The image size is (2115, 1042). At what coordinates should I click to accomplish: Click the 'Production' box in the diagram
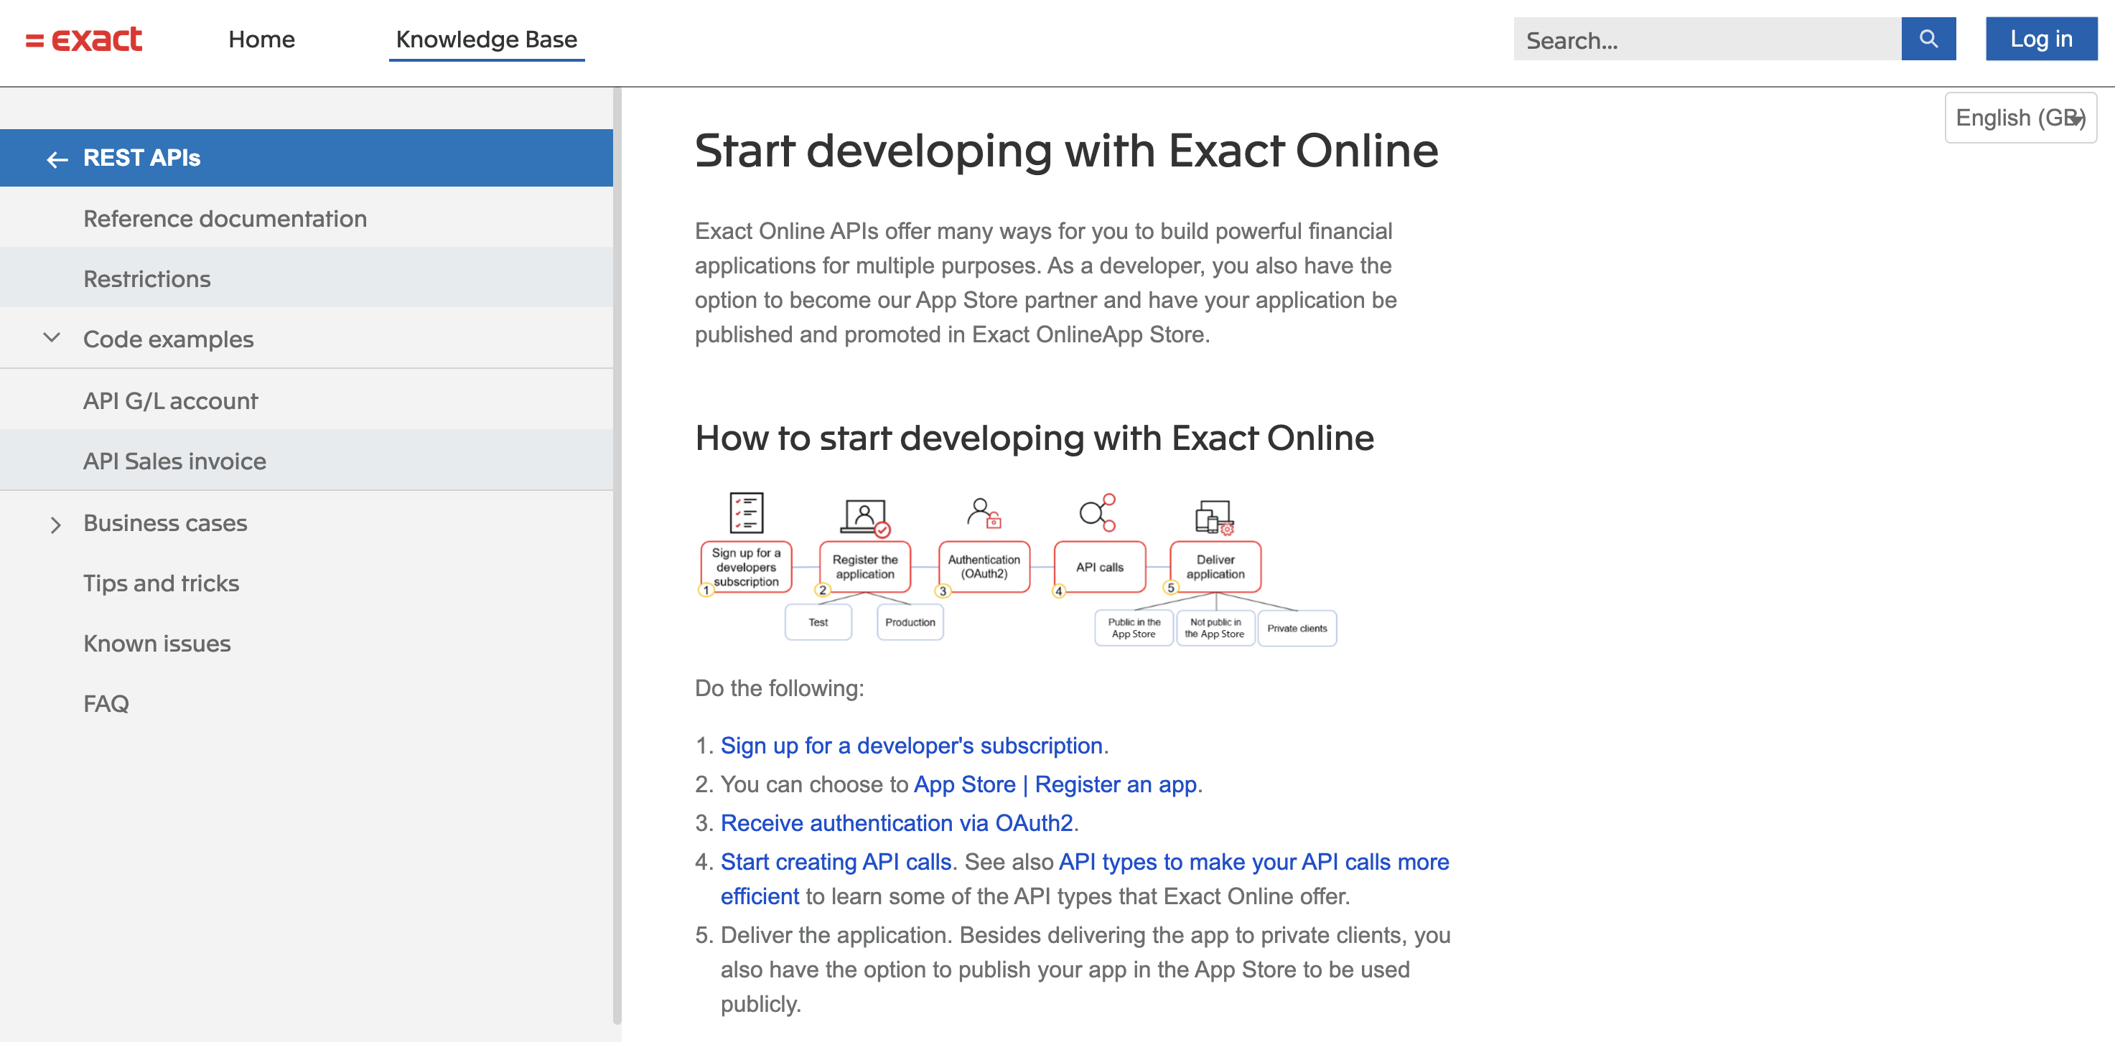tap(910, 622)
